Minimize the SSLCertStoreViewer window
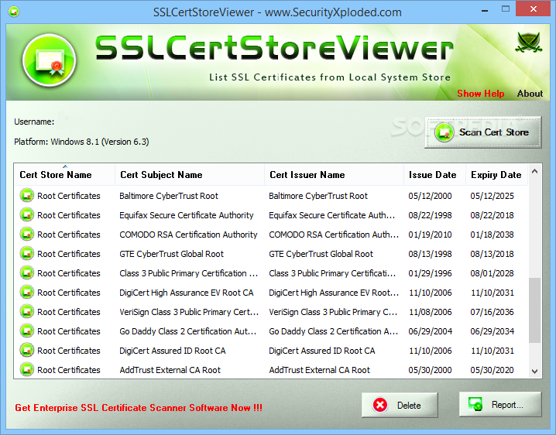The image size is (556, 435). click(x=485, y=10)
